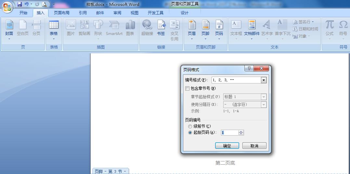Select the 插入 (Insert) tab

click(x=40, y=13)
